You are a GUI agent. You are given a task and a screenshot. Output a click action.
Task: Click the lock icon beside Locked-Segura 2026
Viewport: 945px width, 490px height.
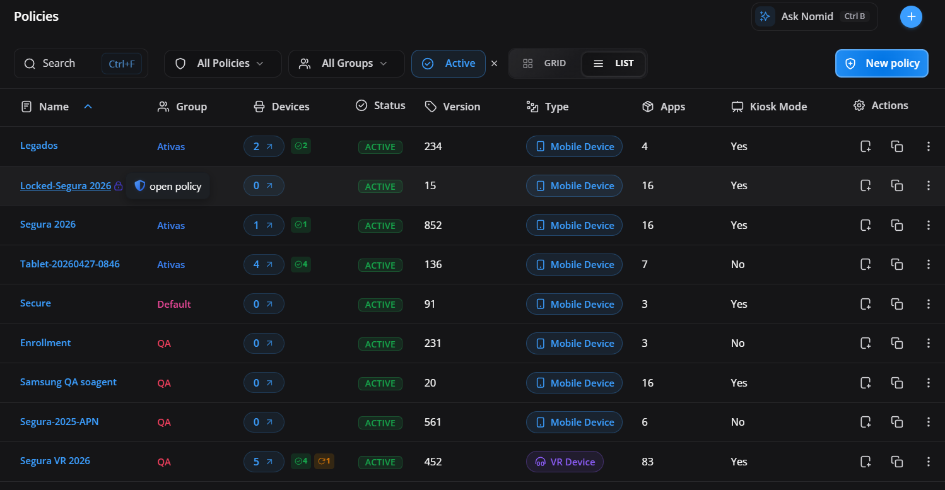pyautogui.click(x=118, y=186)
